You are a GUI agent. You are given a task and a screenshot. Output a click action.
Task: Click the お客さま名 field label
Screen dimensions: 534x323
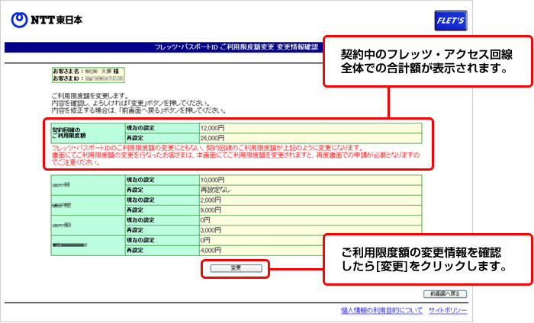67,71
